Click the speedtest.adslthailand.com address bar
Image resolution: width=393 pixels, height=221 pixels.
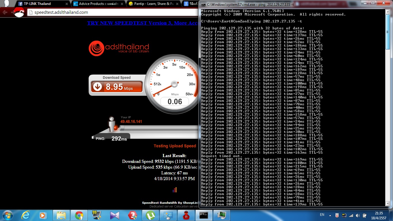[113, 12]
